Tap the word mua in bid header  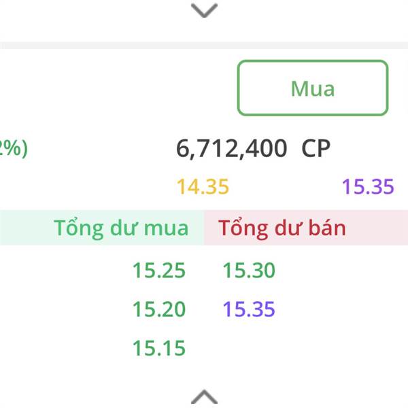click(x=166, y=228)
